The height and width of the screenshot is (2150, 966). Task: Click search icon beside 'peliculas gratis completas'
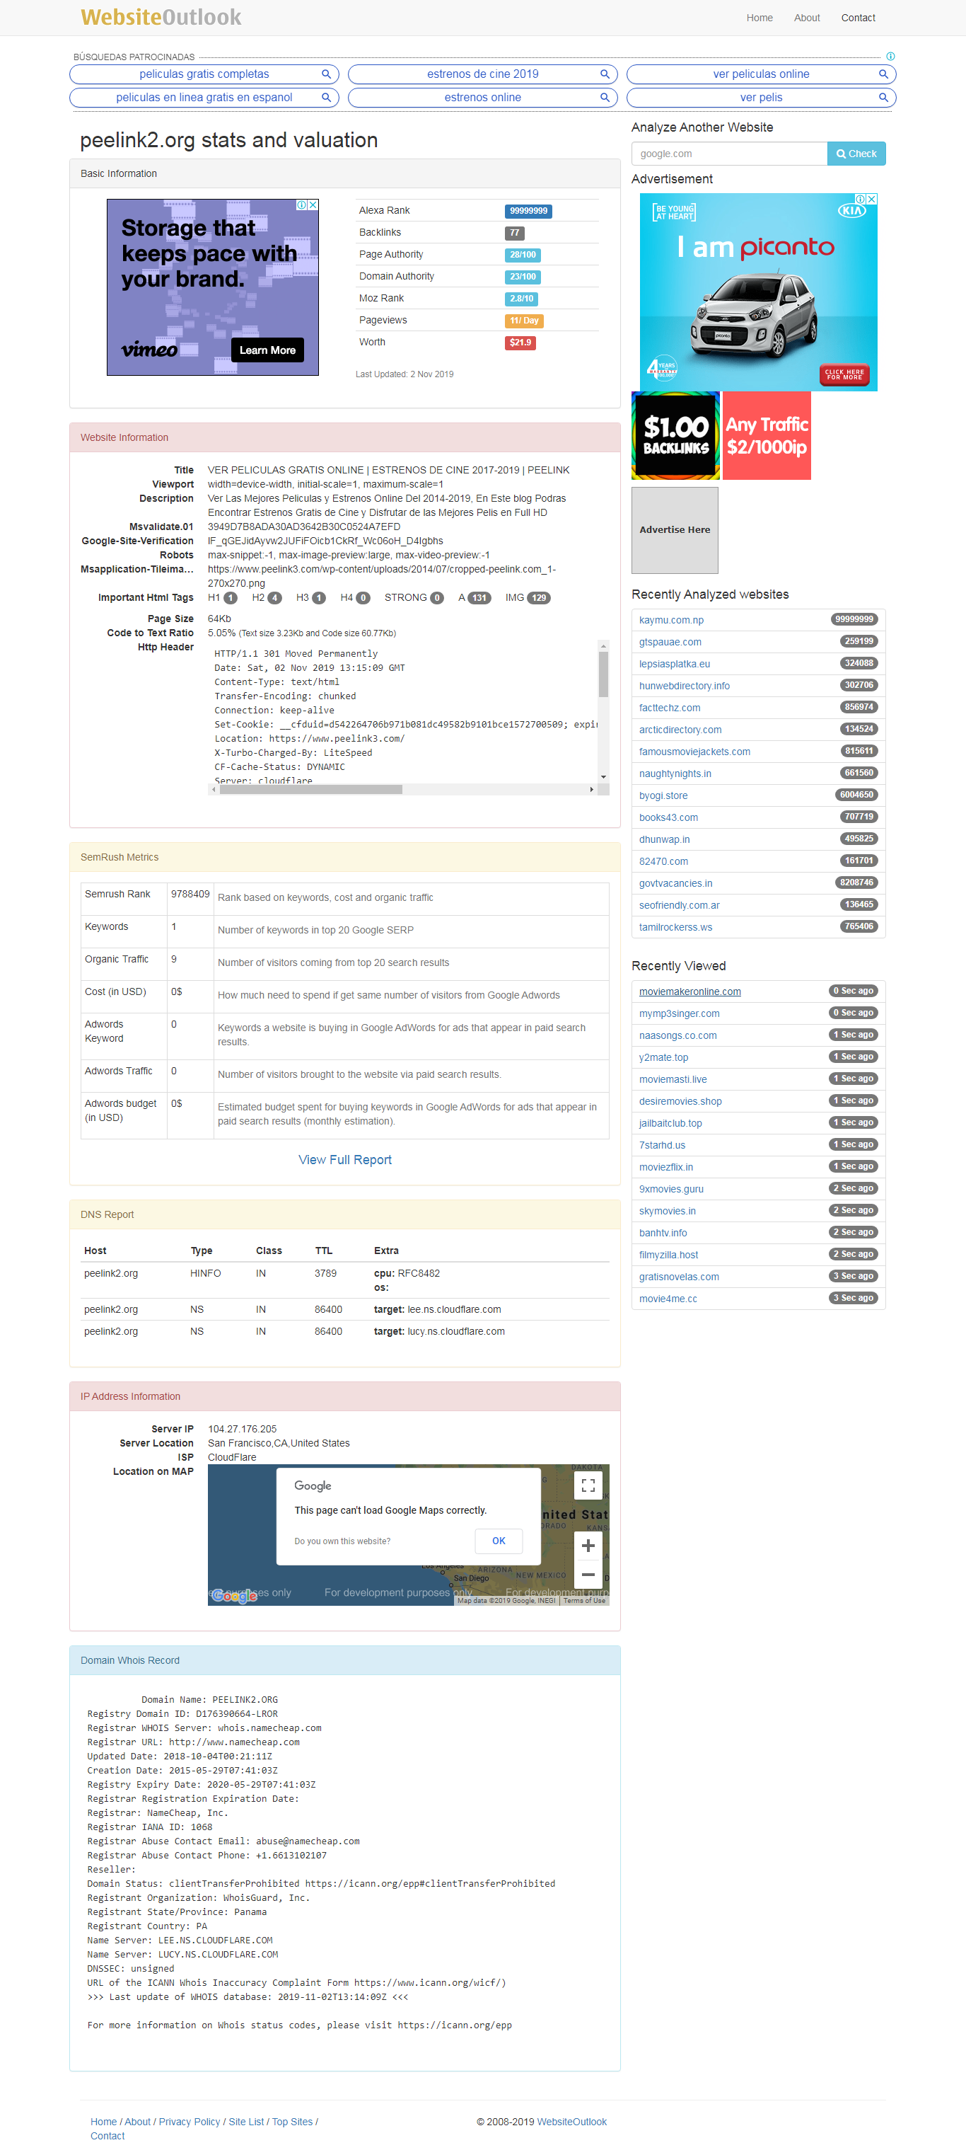coord(326,74)
